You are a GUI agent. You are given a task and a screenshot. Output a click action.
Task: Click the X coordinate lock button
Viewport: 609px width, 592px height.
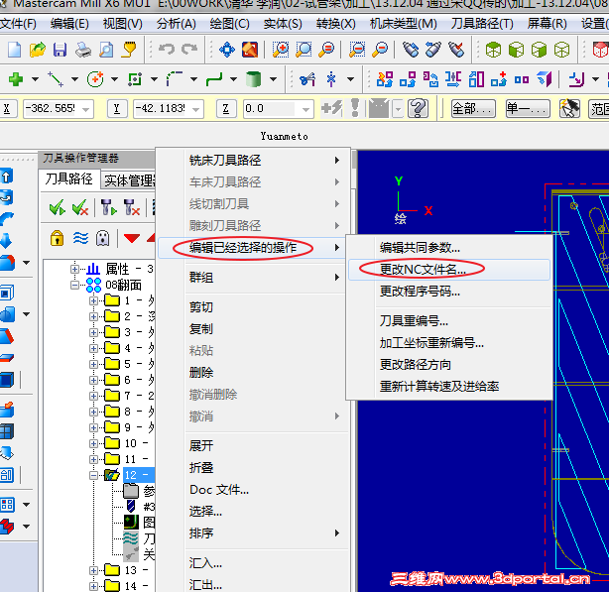(7, 109)
